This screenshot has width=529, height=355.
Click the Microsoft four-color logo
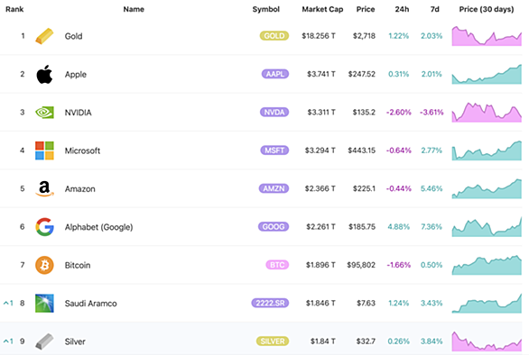tap(44, 150)
